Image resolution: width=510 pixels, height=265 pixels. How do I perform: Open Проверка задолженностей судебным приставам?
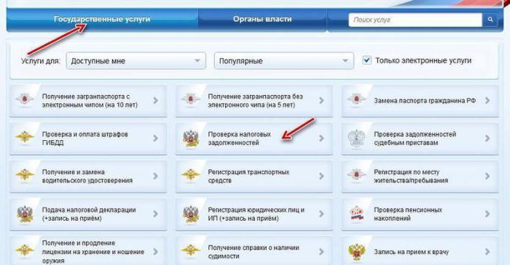[415, 139]
